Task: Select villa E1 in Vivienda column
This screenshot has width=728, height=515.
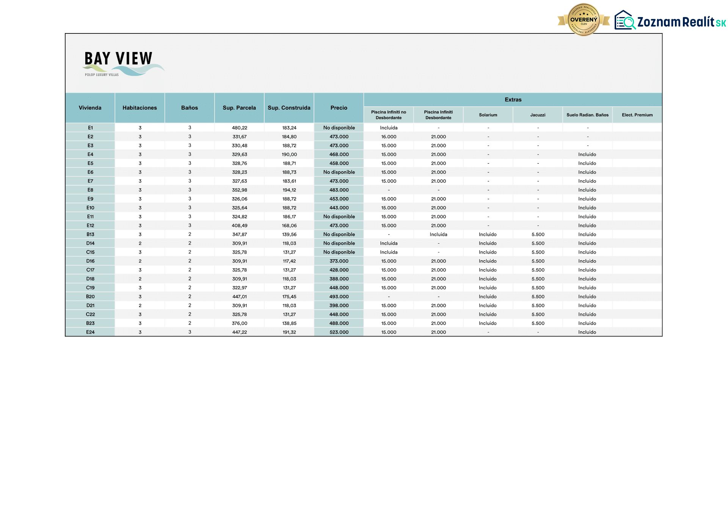Action: (90, 128)
